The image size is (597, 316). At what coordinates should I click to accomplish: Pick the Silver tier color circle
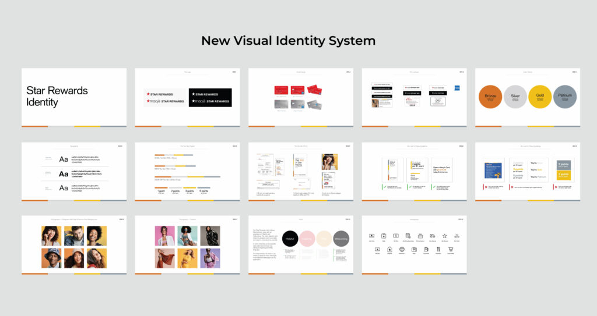515,97
